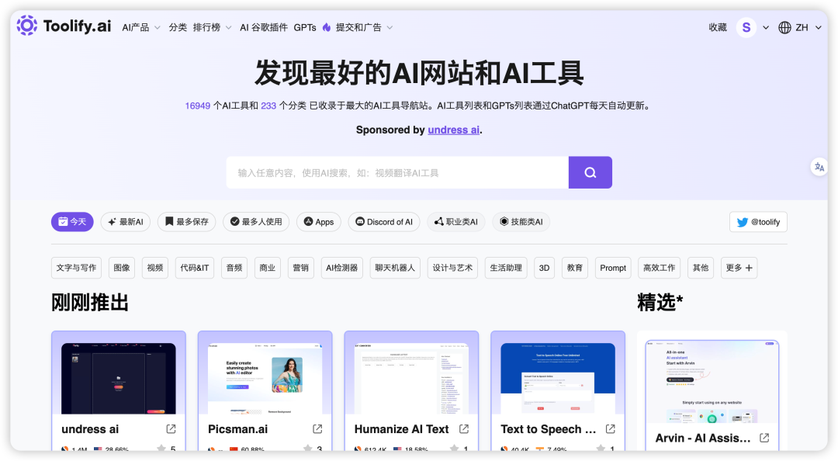The image size is (838, 461).
Task: Select the 最多保存 filter tab
Action: pyautogui.click(x=186, y=221)
